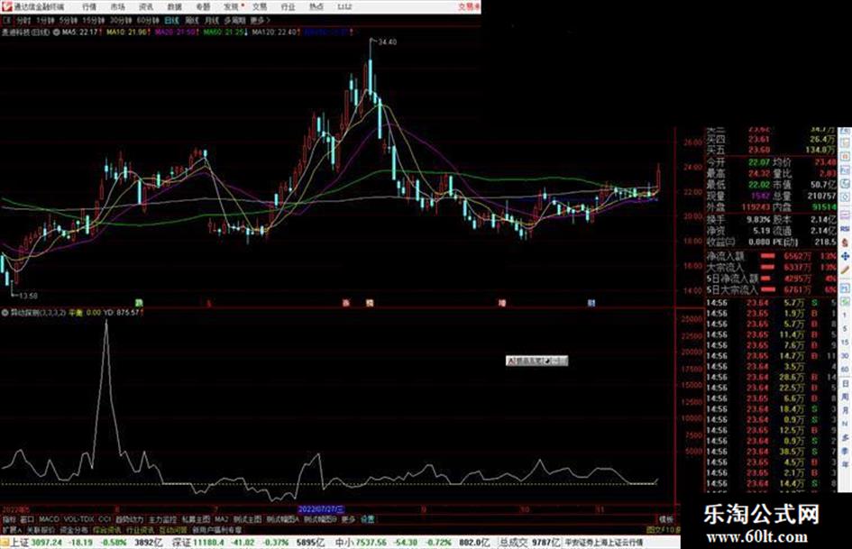Viewport: 852px width, 549px height.
Task: Open the 综合资讯 tab
Action: tap(107, 529)
